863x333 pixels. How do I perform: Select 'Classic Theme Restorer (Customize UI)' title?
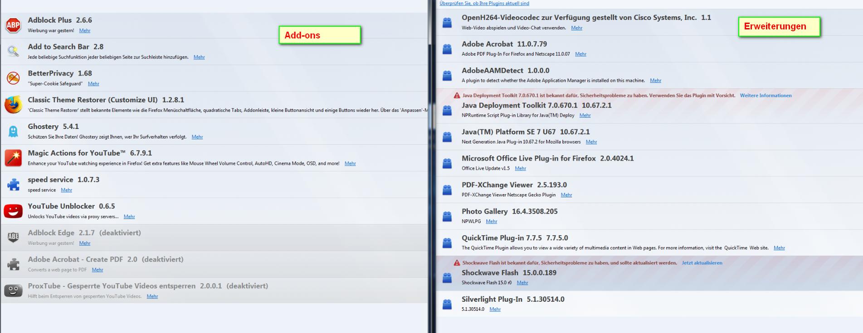click(93, 100)
